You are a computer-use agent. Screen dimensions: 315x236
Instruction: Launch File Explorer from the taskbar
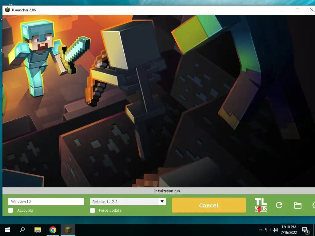[x=38, y=230]
